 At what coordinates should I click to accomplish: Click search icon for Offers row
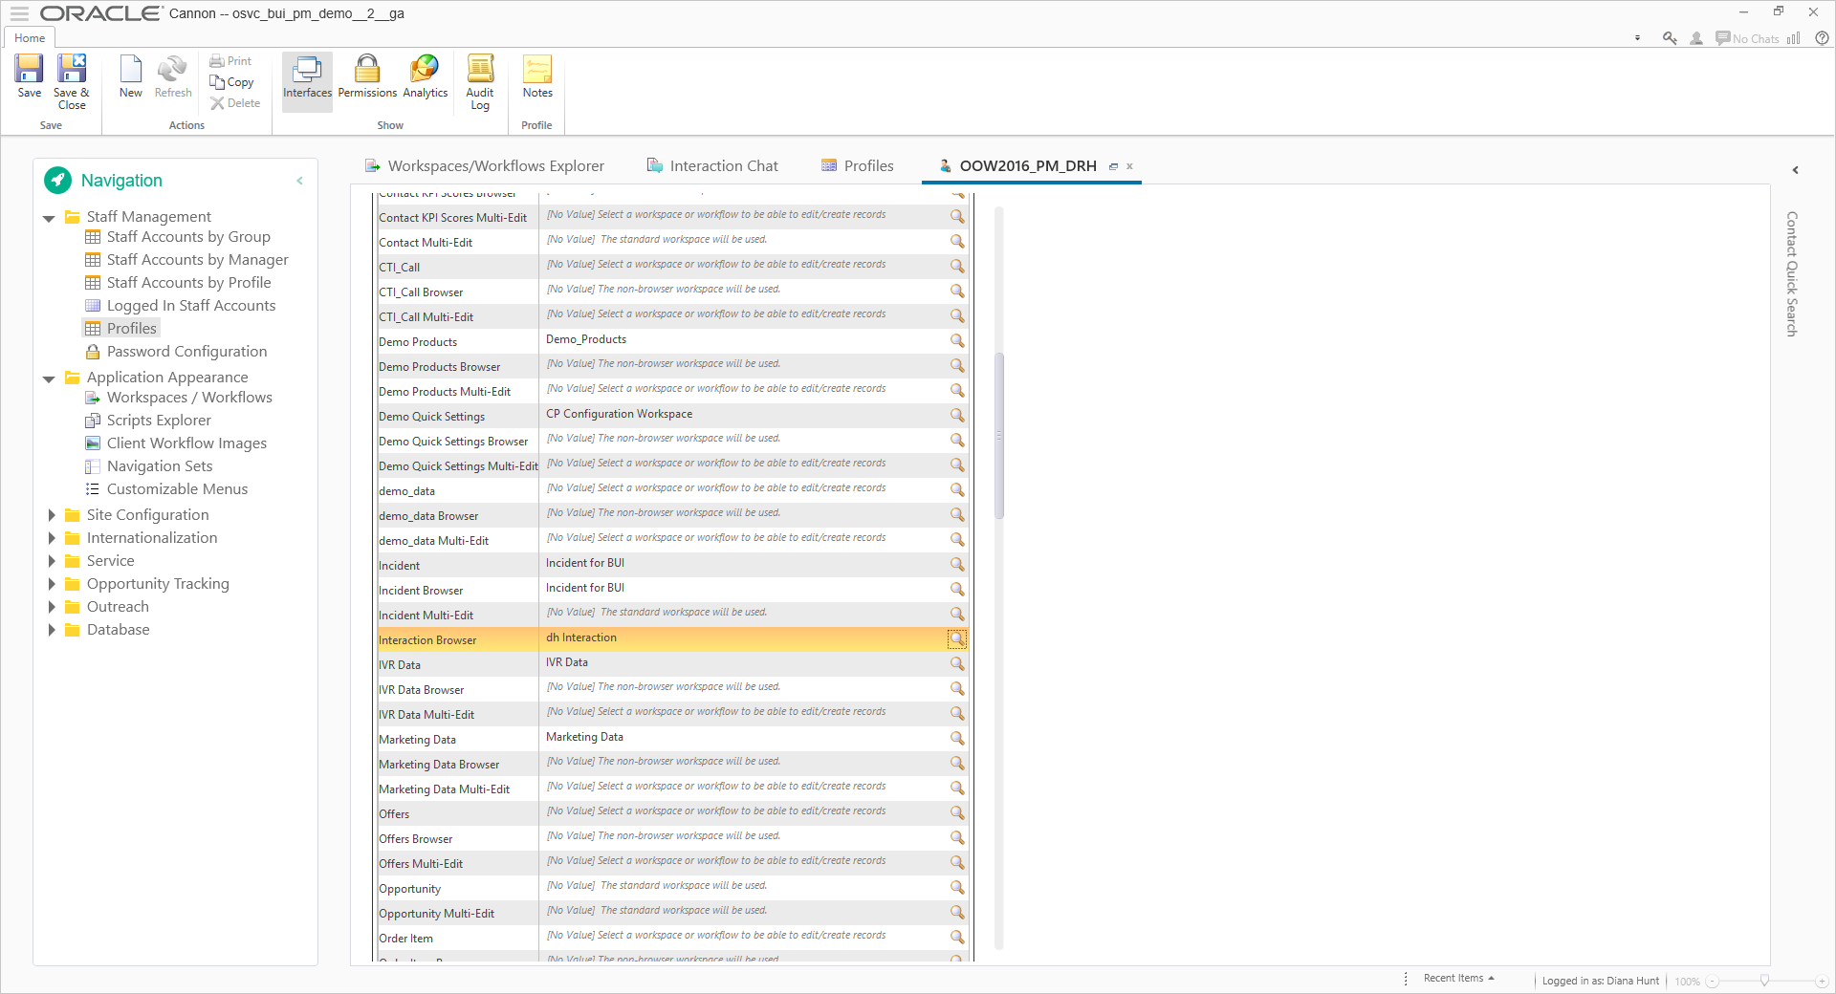pos(957,812)
